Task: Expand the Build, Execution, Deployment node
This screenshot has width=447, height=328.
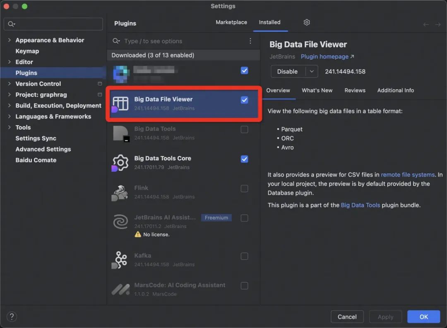Action: tap(10, 106)
